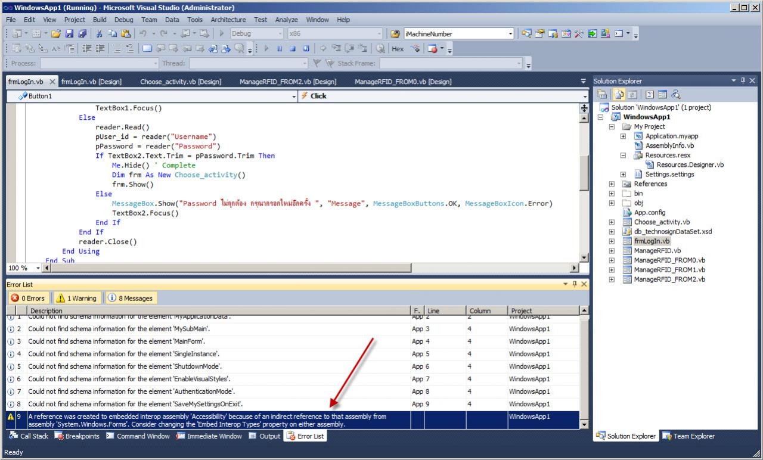The width and height of the screenshot is (763, 460).
Task: Stop debugging with the square icon
Action: click(x=293, y=49)
